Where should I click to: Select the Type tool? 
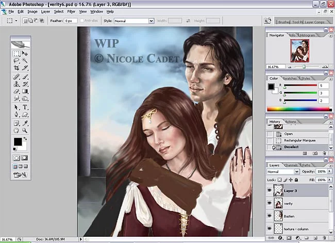[25, 107]
